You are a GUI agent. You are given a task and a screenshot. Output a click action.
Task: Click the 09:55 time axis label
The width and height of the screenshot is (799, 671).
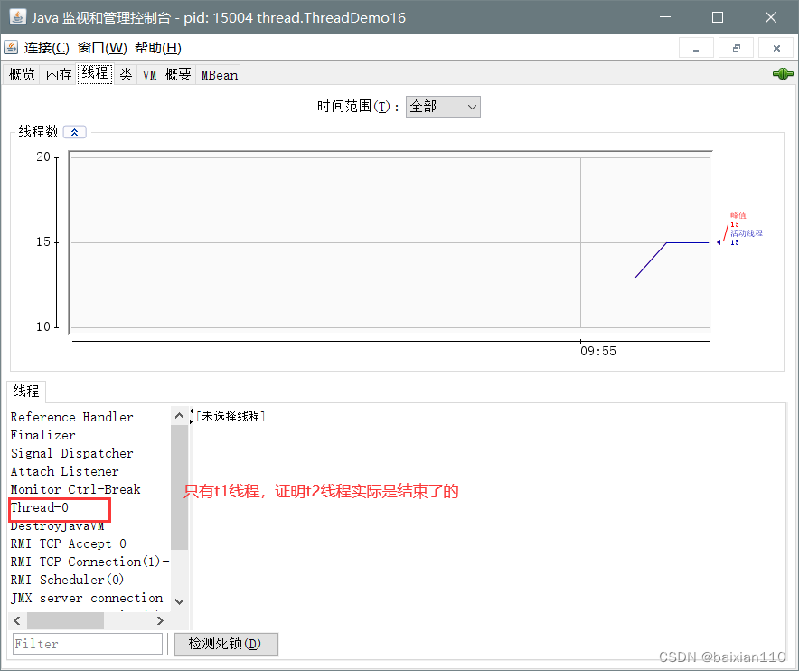click(598, 351)
